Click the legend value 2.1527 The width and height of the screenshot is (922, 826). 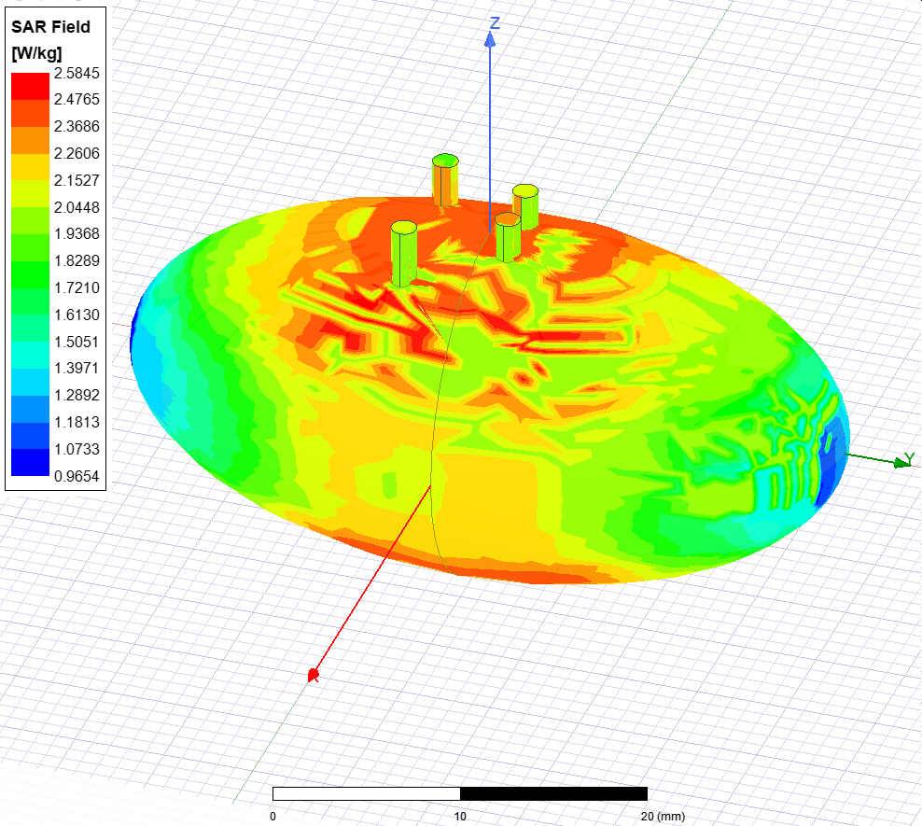(x=77, y=180)
